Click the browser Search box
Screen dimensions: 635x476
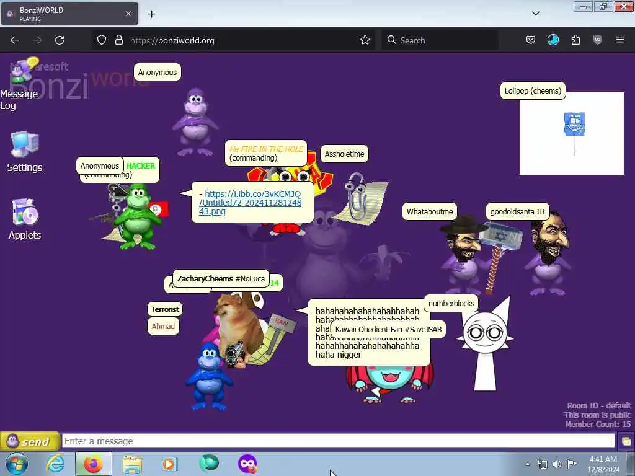[440, 40]
